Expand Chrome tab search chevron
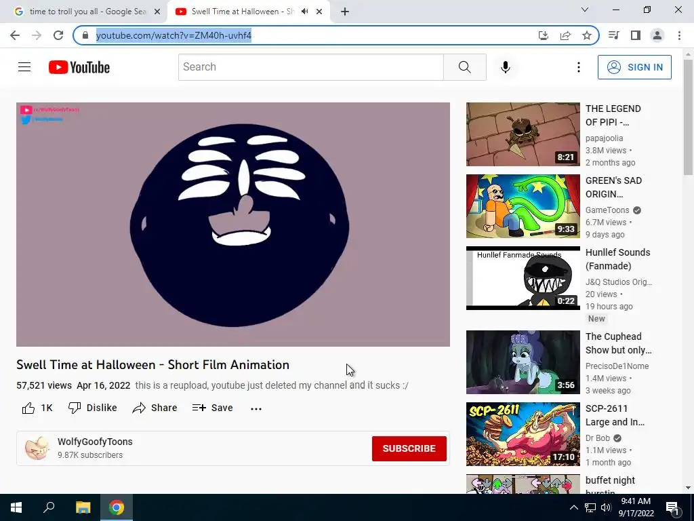 585,9
